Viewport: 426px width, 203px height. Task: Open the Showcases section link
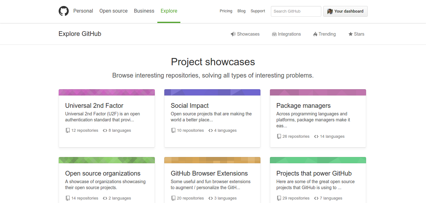245,34
